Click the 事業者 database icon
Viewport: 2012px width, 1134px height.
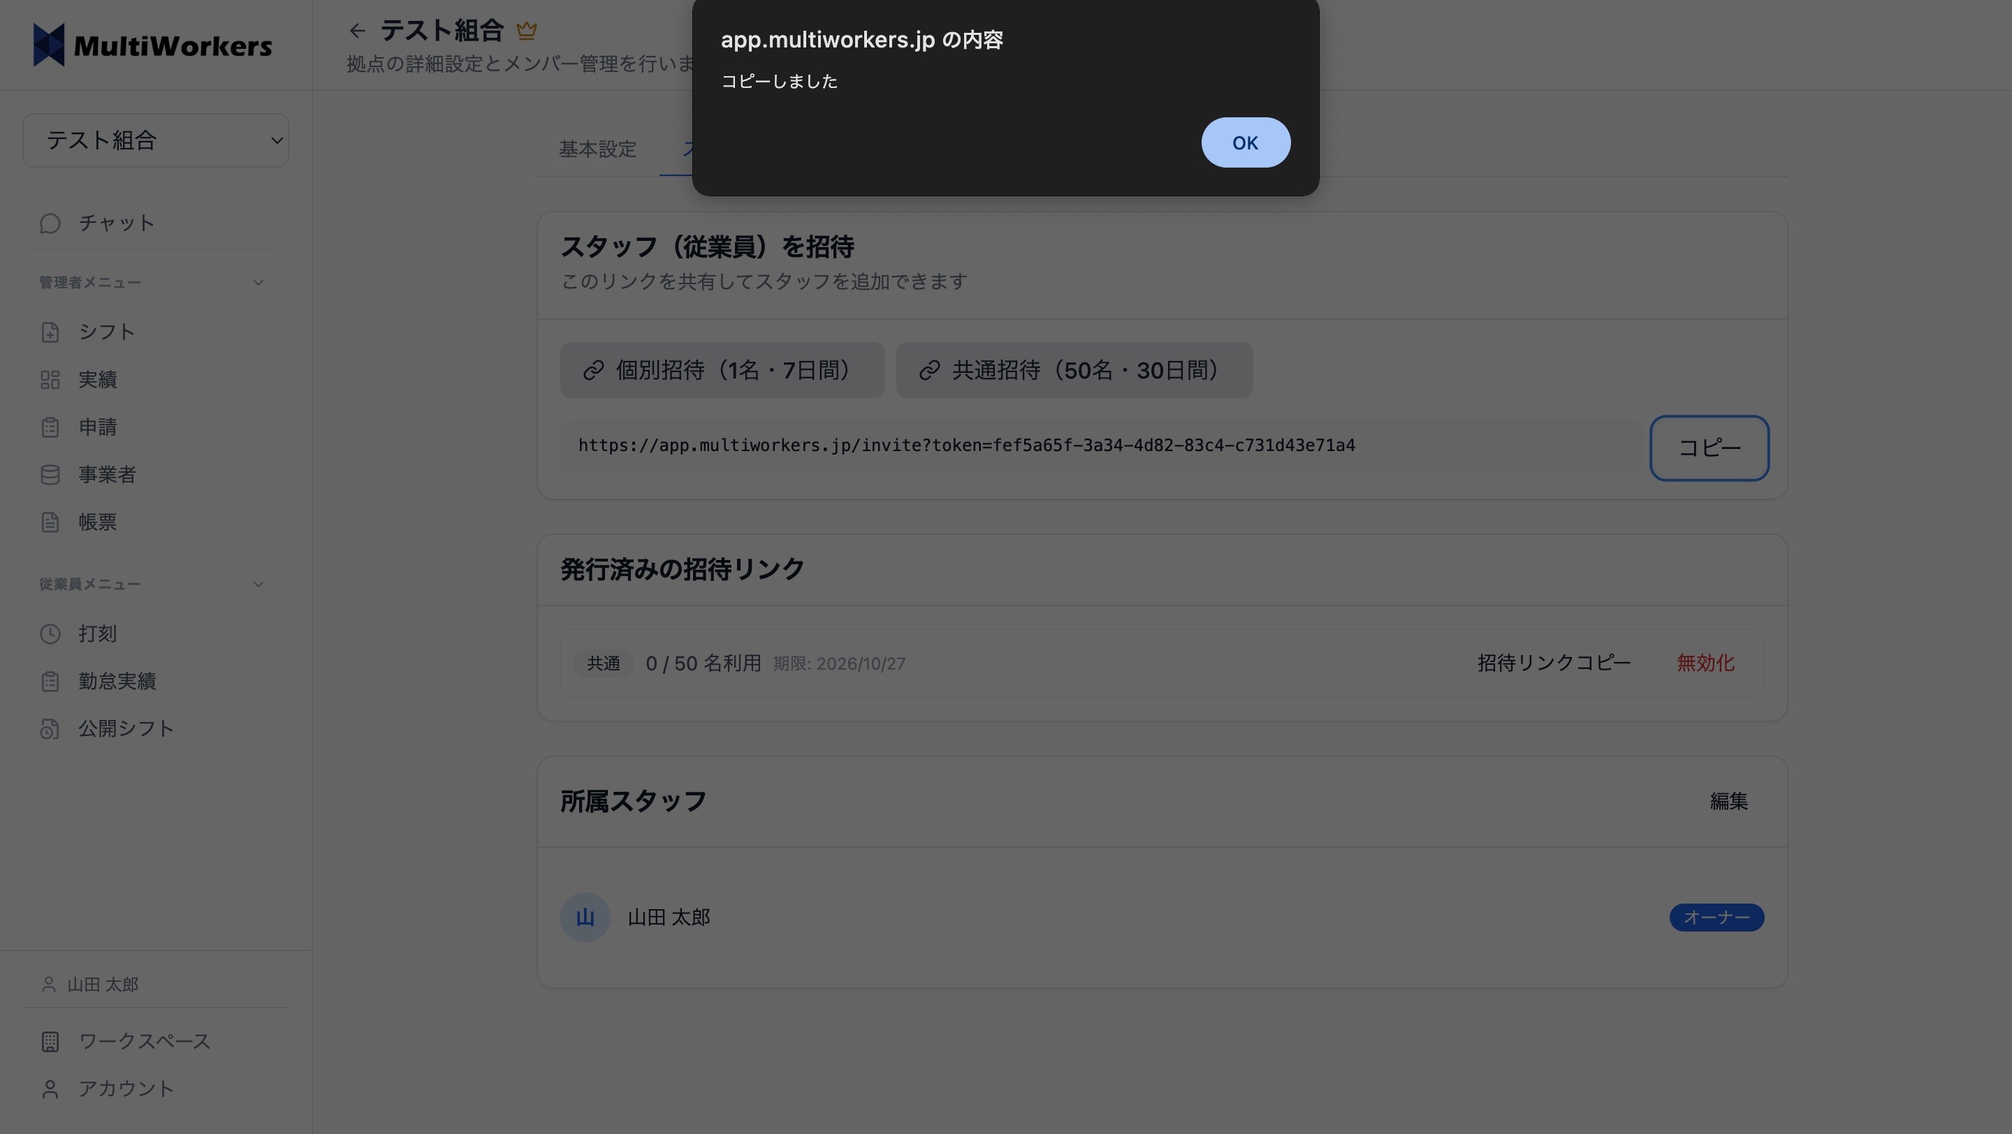[50, 476]
